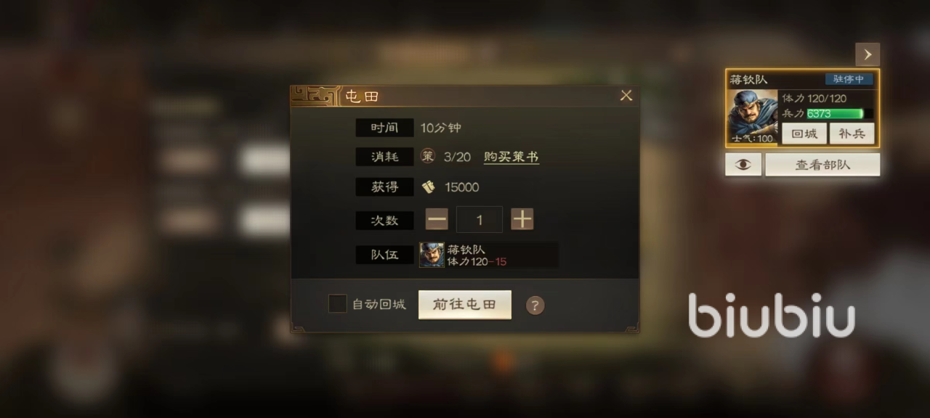
Task: Open 查看部队
Action: coord(822,165)
